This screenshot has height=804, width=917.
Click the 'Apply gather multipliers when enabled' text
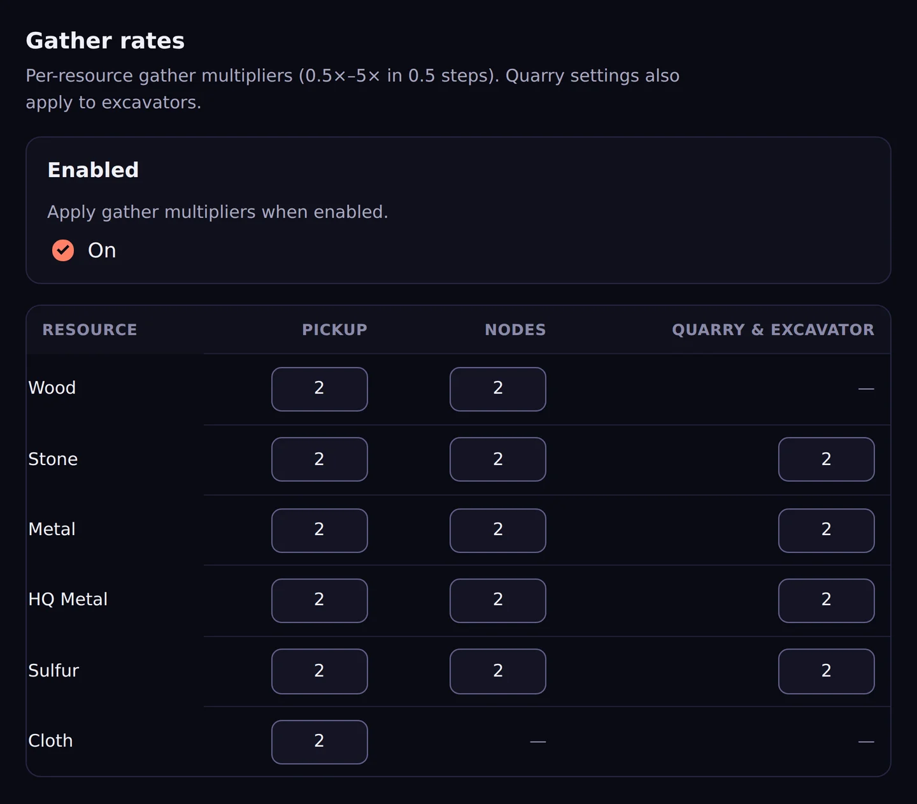click(218, 212)
